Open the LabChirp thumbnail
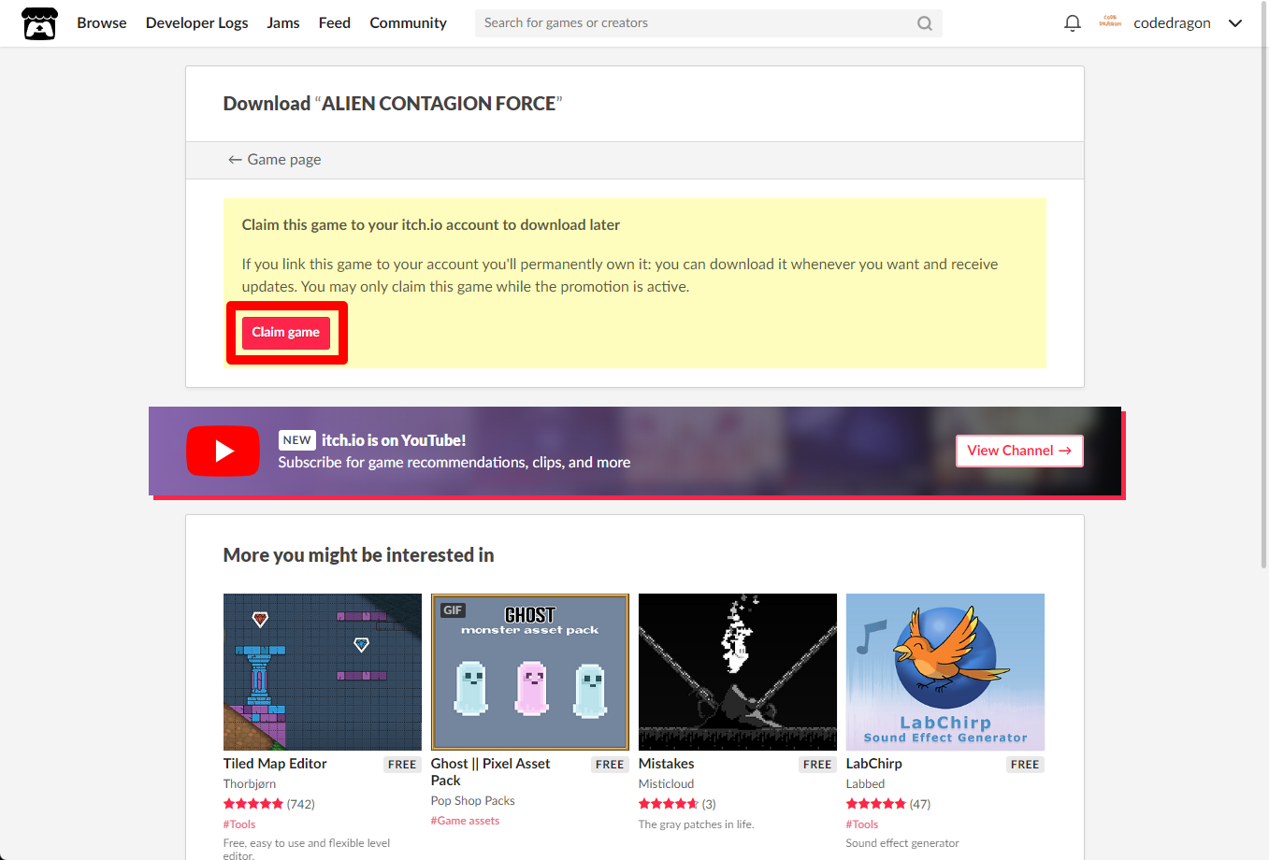This screenshot has width=1269, height=860. [945, 672]
